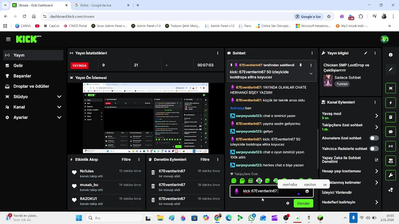Unpin the pinned message via pin icon
Image resolution: width=399 pixels, height=224 pixels.
[x=300, y=65]
